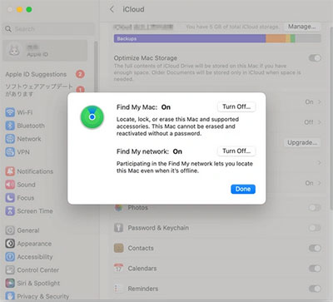Image resolution: width=333 pixels, height=302 pixels.
Task: Turn off Find My Mac
Action: tap(236, 106)
